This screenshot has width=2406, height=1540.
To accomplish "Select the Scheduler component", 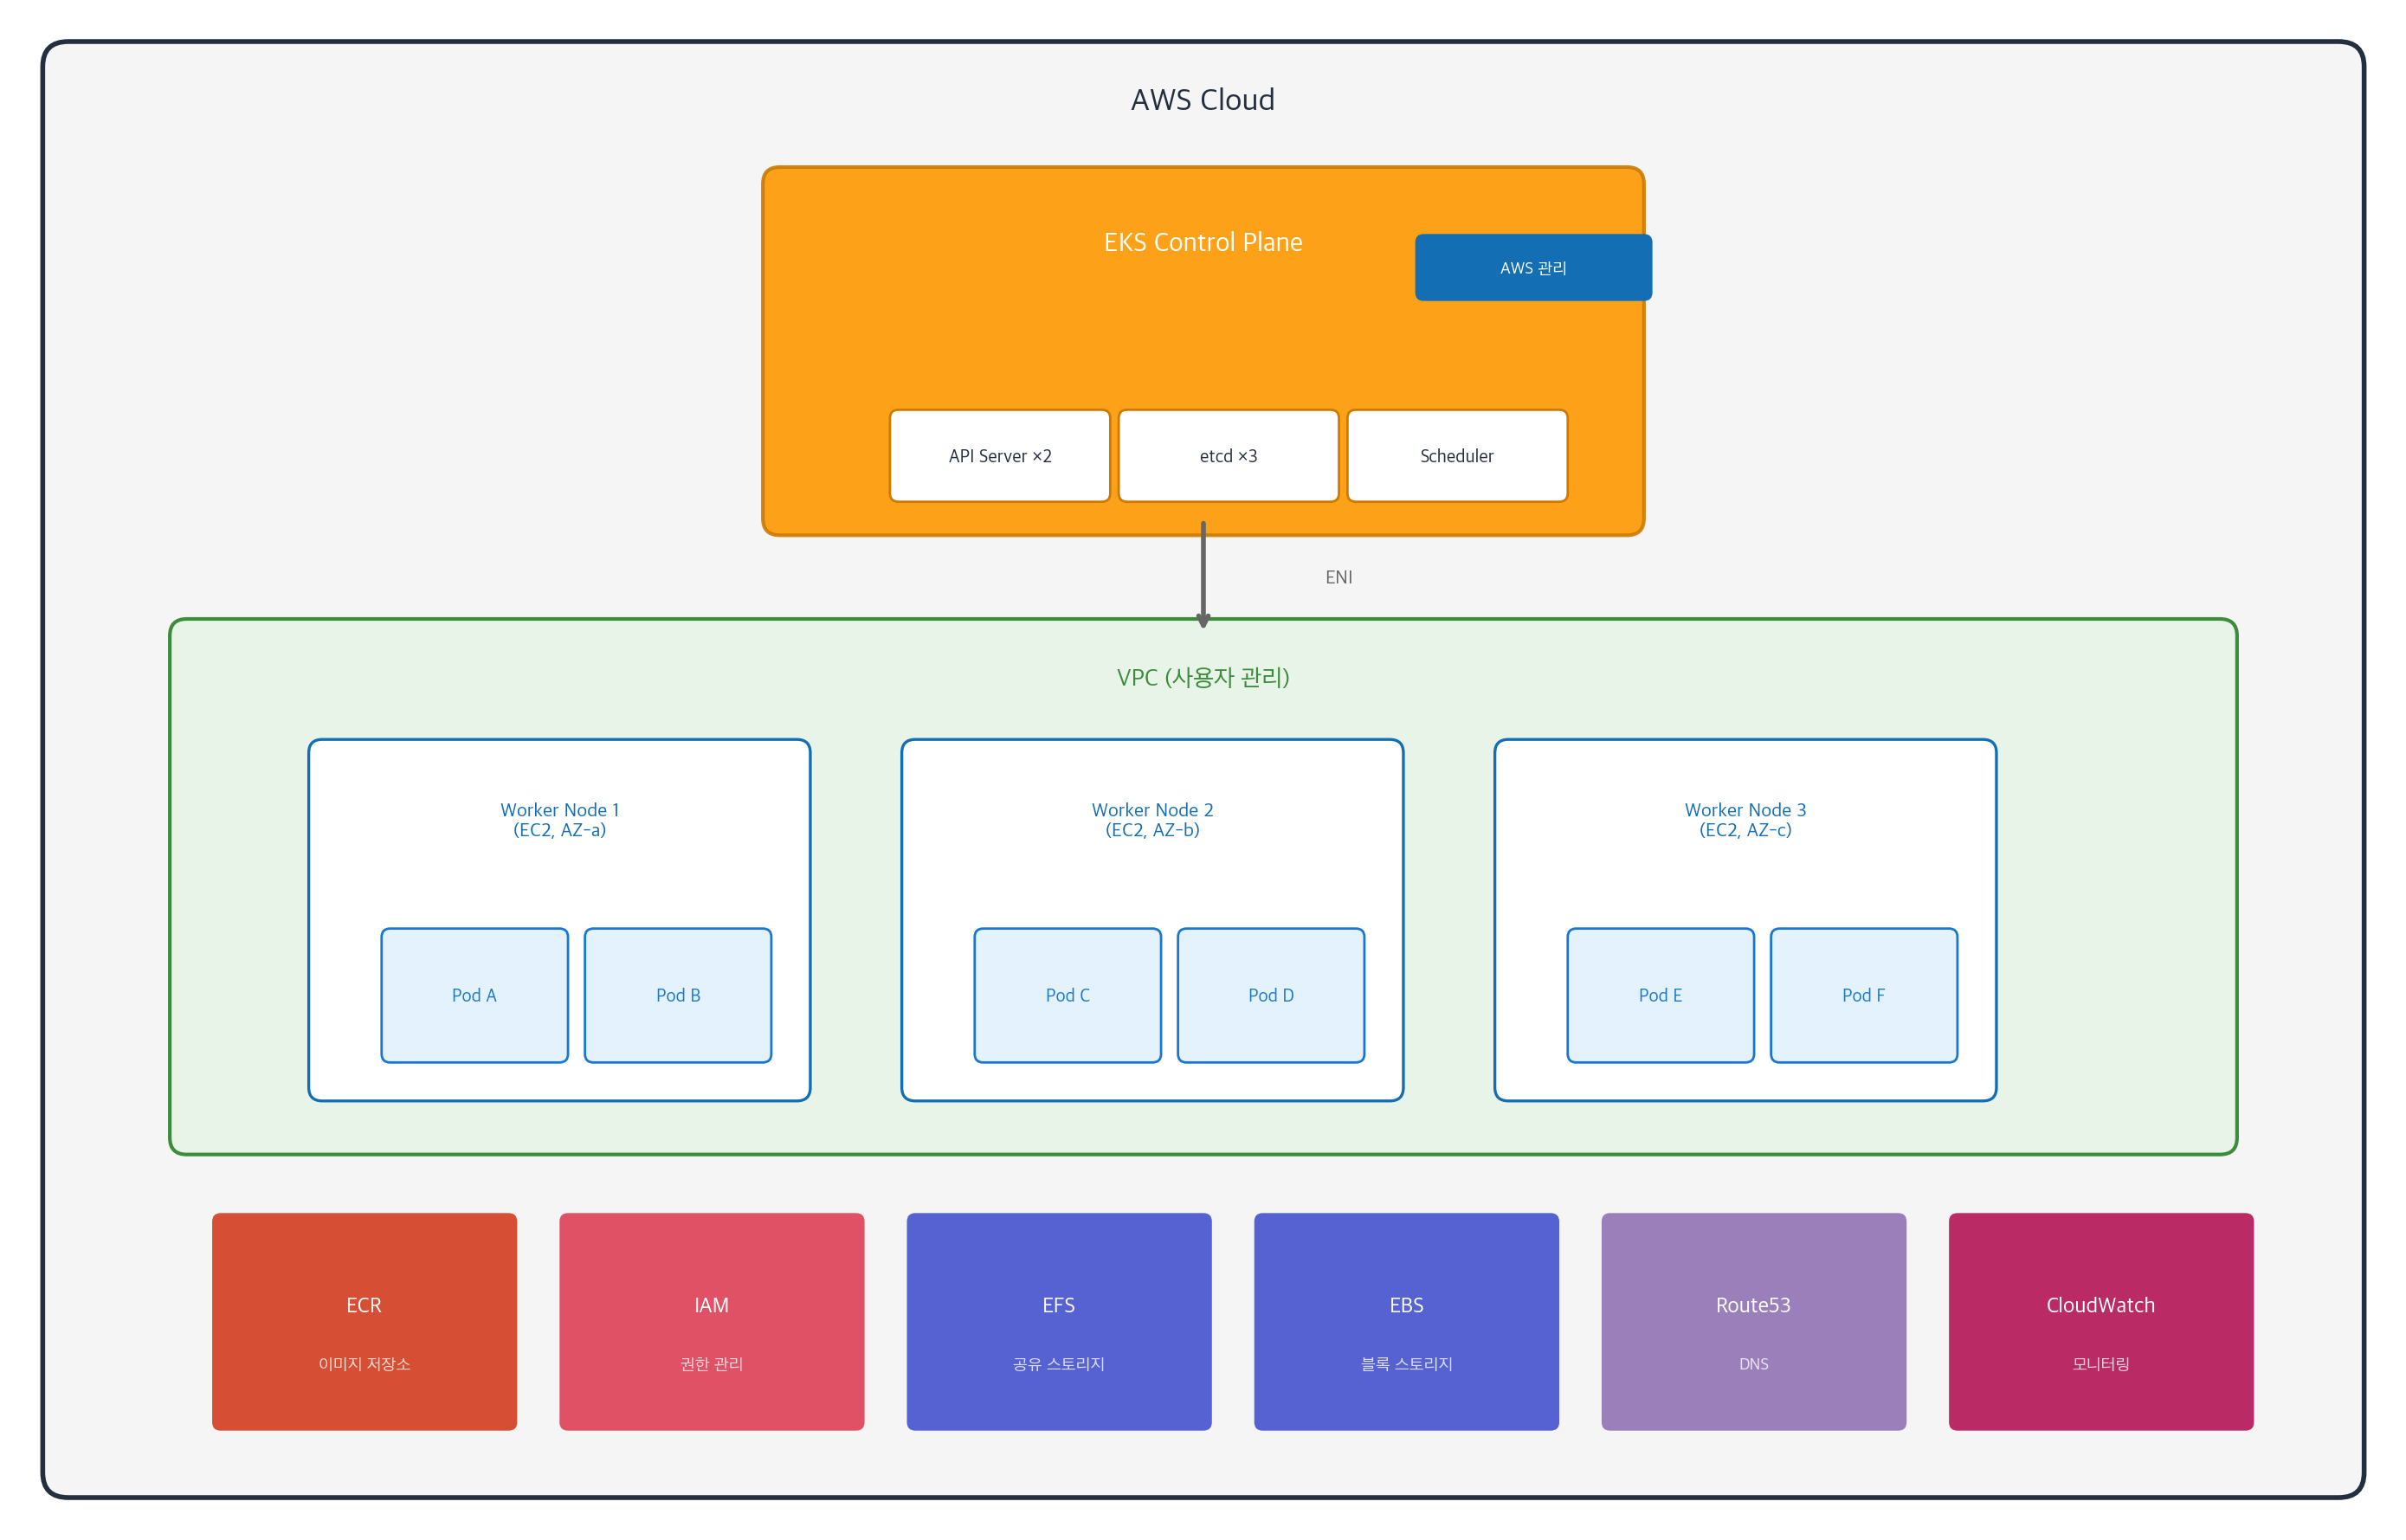I will pos(1457,455).
